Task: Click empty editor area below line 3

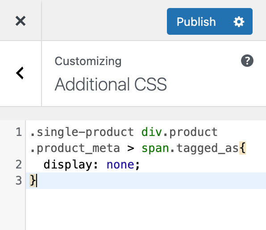Action: (146, 209)
